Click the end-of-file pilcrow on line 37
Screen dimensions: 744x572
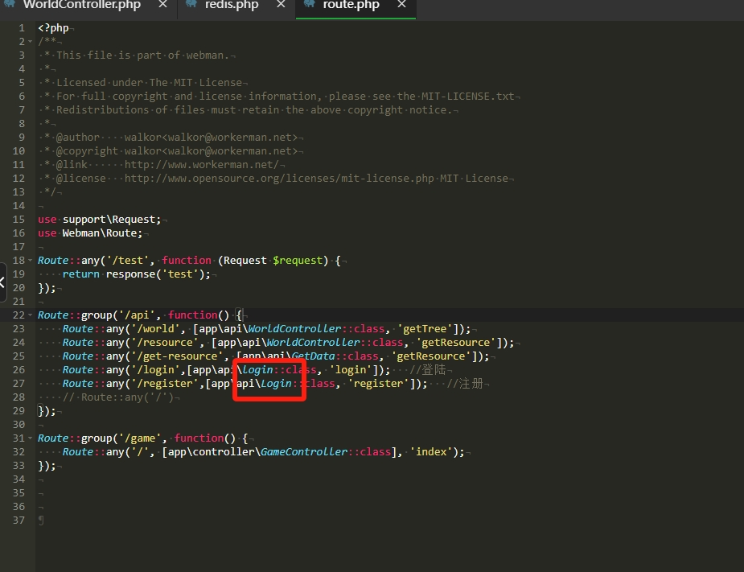[x=41, y=521]
